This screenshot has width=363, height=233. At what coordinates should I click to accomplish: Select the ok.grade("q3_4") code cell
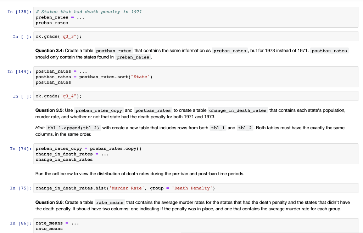point(196,96)
